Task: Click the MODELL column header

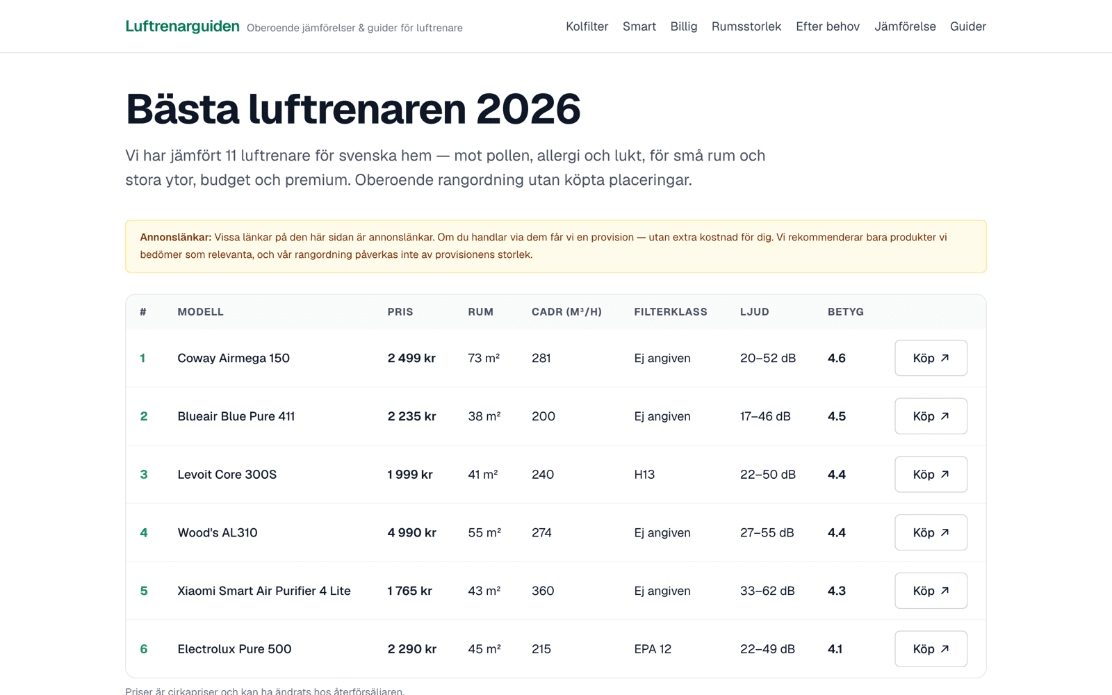Action: pyautogui.click(x=200, y=312)
